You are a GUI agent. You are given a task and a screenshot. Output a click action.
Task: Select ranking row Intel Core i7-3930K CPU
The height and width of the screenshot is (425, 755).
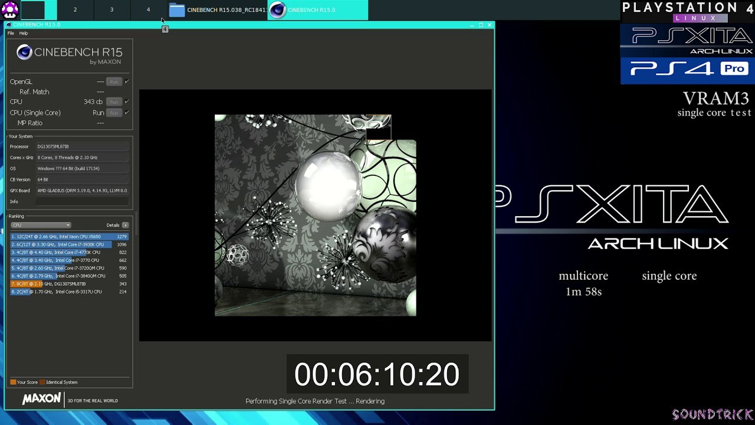coord(69,244)
